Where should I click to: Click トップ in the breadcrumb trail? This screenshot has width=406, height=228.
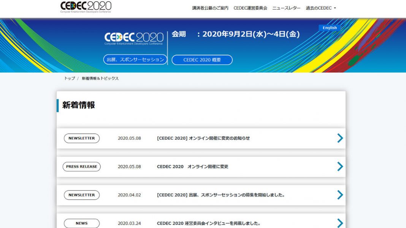(x=69, y=78)
